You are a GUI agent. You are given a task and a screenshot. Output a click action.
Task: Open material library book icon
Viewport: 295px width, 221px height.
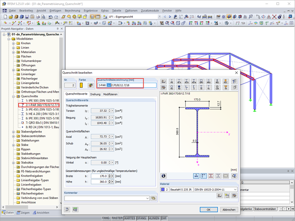point(219,196)
